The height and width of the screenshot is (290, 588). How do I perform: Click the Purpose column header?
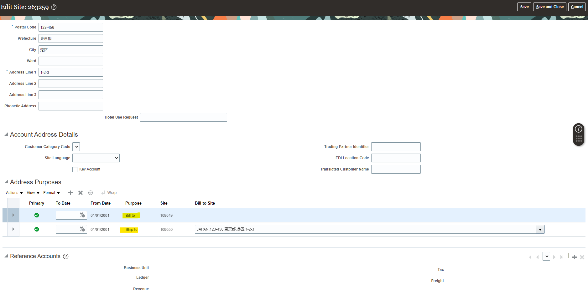coord(133,203)
